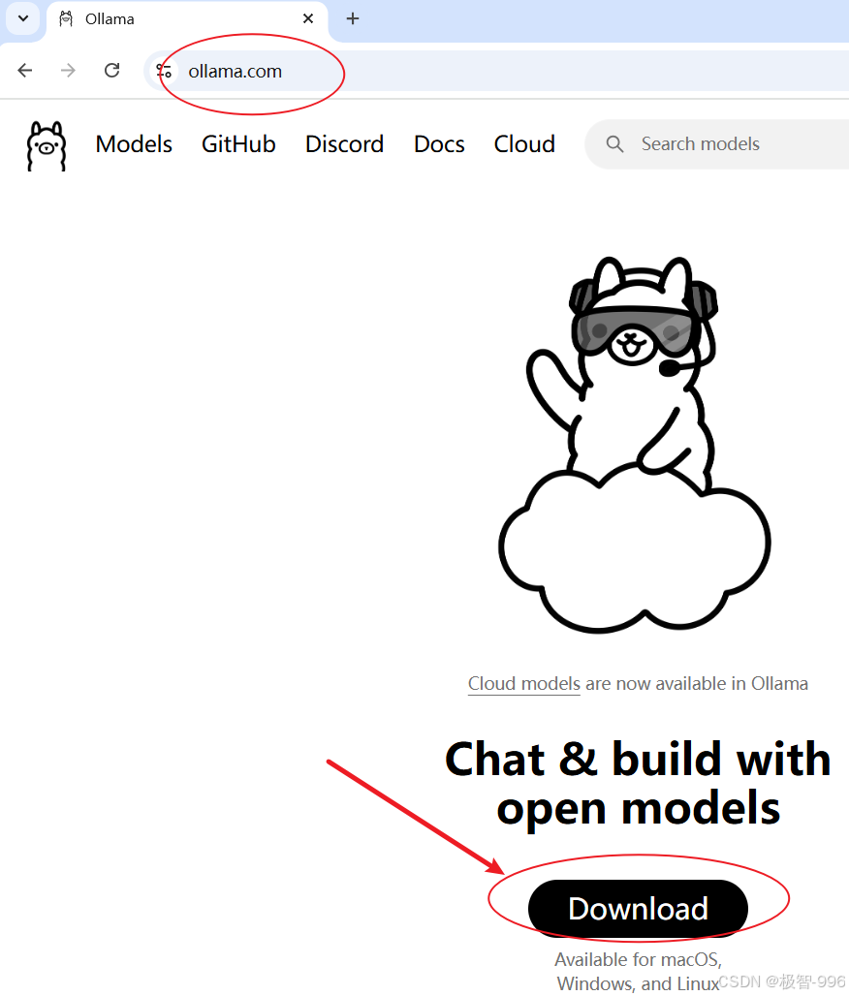Viewport: 849px width, 996px height.
Task: Open the Discord link
Action: point(344,144)
